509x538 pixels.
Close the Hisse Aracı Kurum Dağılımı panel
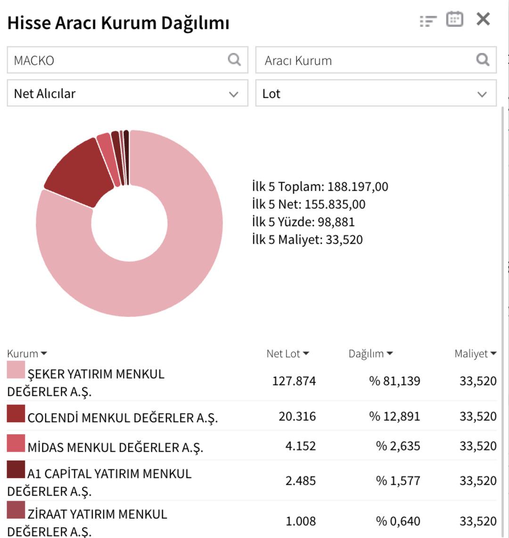[482, 19]
